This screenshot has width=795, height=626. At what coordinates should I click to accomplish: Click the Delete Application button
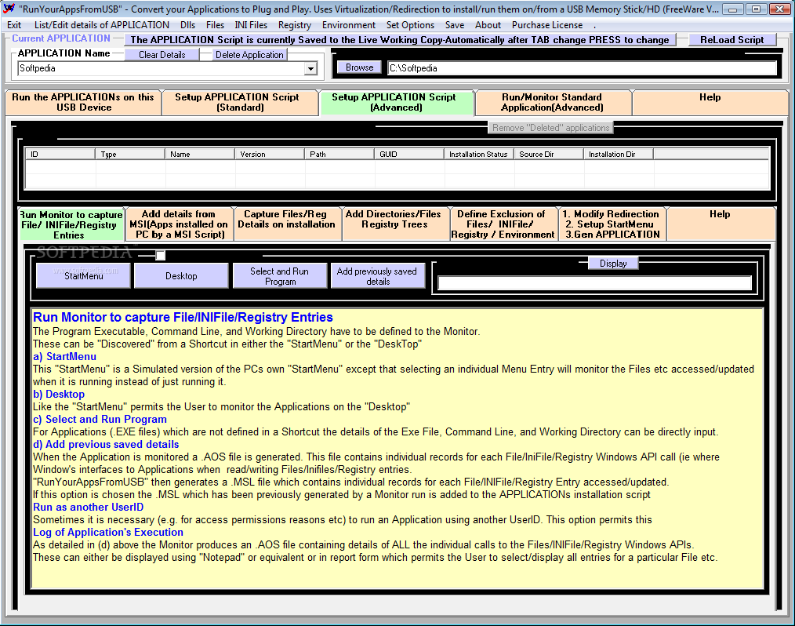(249, 55)
